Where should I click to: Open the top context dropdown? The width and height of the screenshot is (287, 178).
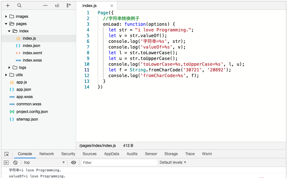click(44, 162)
